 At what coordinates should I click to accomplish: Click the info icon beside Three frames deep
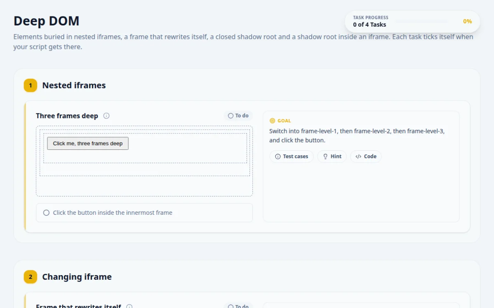pos(106,116)
